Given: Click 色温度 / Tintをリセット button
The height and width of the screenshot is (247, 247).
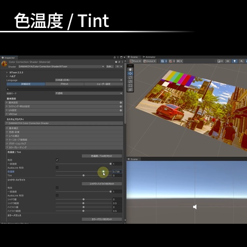Looking at the screenshot, I should point(102,156).
